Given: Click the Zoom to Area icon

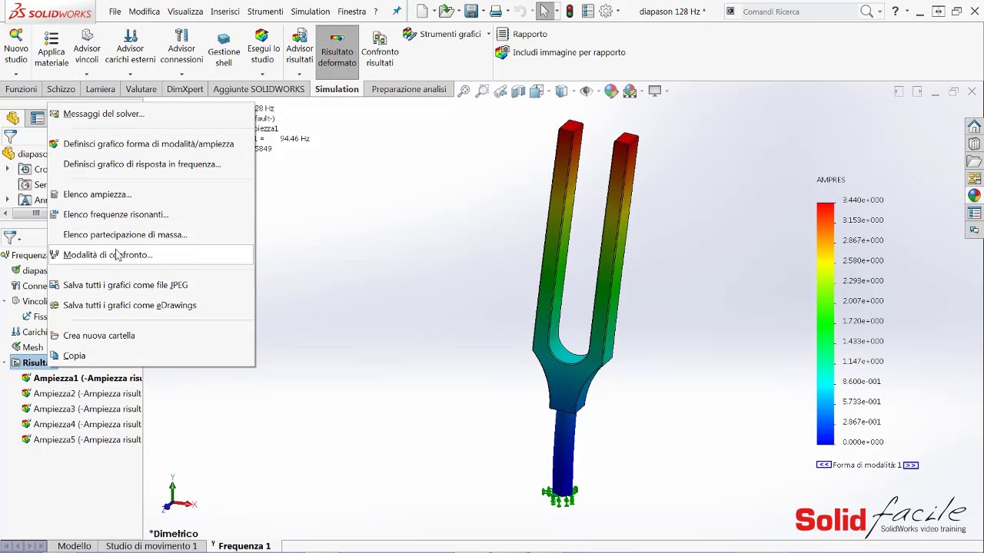Looking at the screenshot, I should (482, 91).
